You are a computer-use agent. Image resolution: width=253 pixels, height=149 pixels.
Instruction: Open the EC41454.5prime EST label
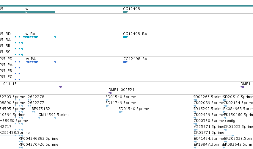[209, 138]
